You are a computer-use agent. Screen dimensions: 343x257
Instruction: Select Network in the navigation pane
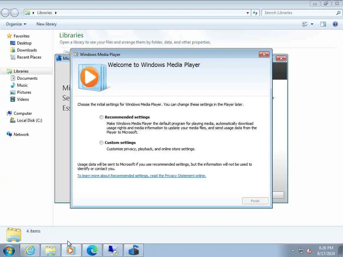(21, 135)
